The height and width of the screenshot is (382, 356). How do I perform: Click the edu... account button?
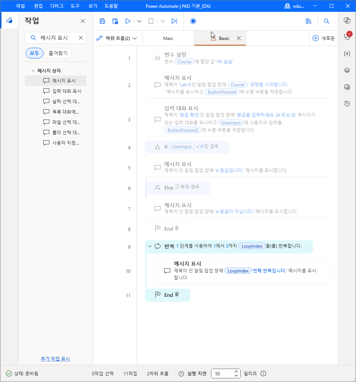click(294, 6)
